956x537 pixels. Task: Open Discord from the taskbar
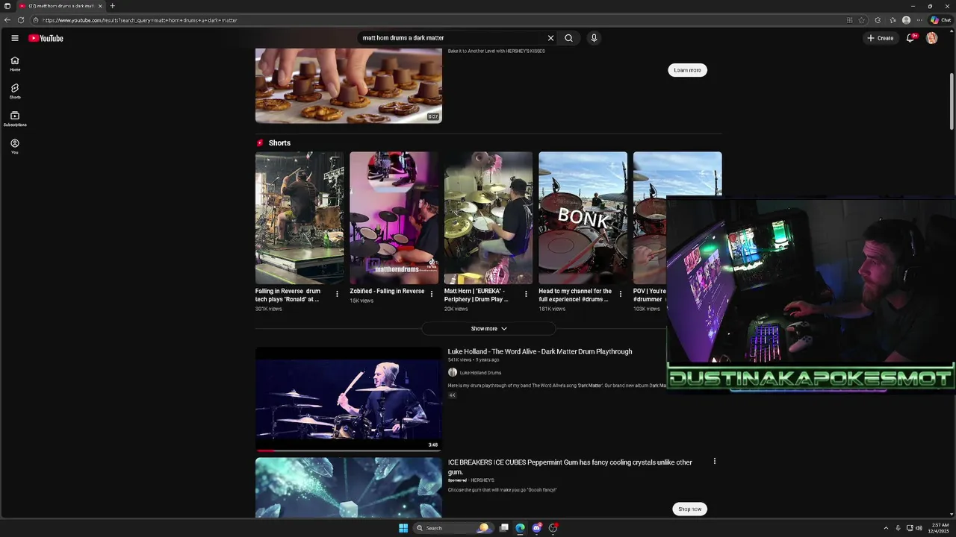536,528
